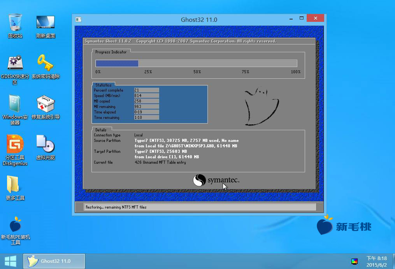The width and height of the screenshot is (395, 269).
Task: Click the Symantec Ghost 11.0.2 copyright header
Action: (180, 41)
